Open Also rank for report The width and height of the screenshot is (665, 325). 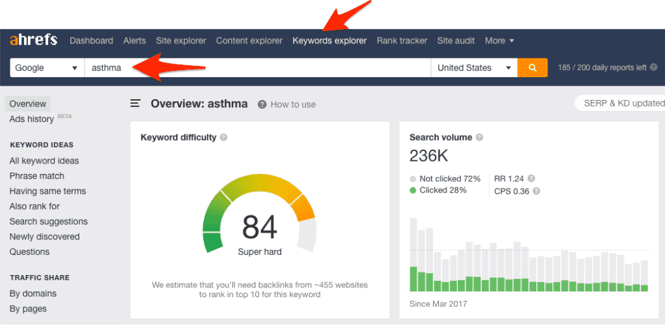pos(34,206)
